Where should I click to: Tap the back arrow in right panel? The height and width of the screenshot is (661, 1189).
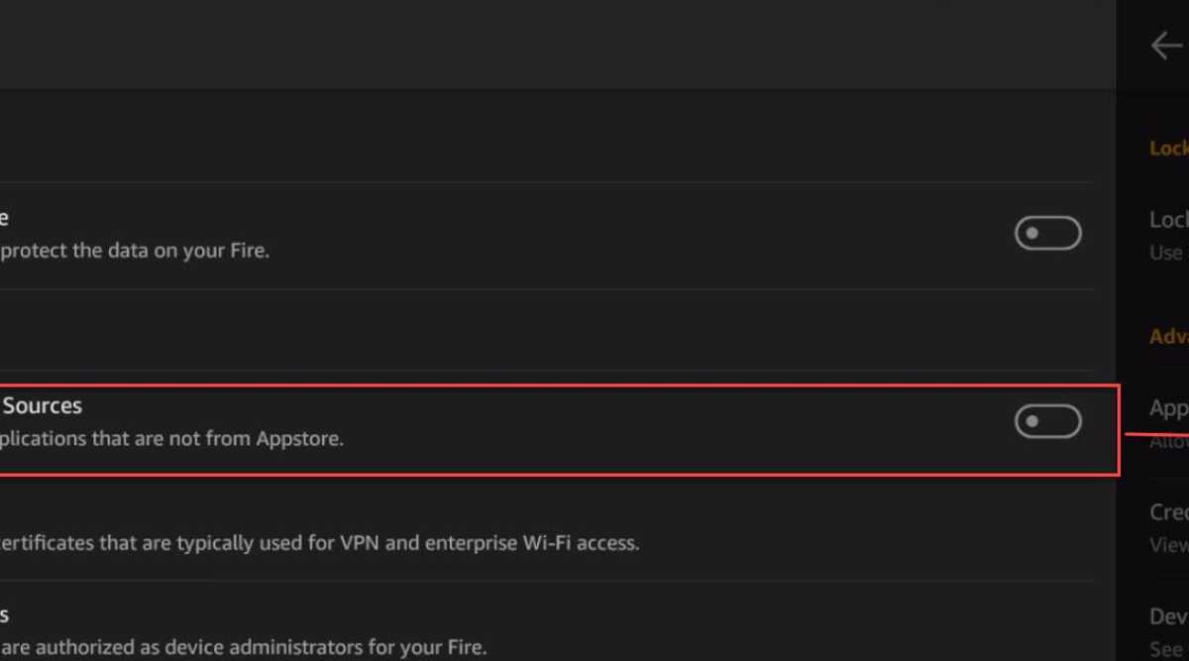[x=1166, y=46]
